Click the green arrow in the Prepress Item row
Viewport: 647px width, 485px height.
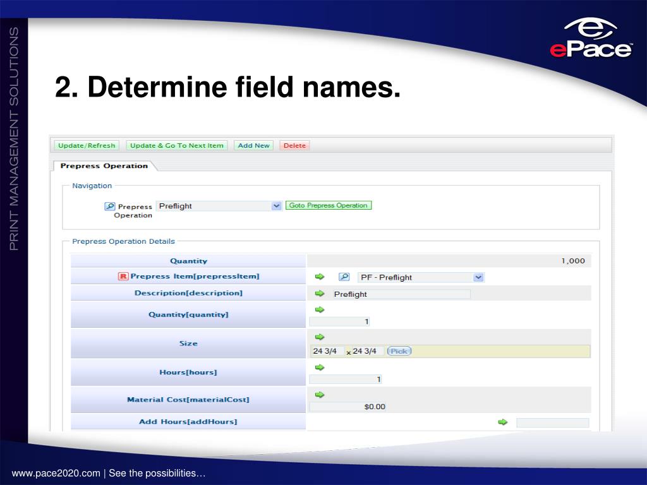point(320,277)
